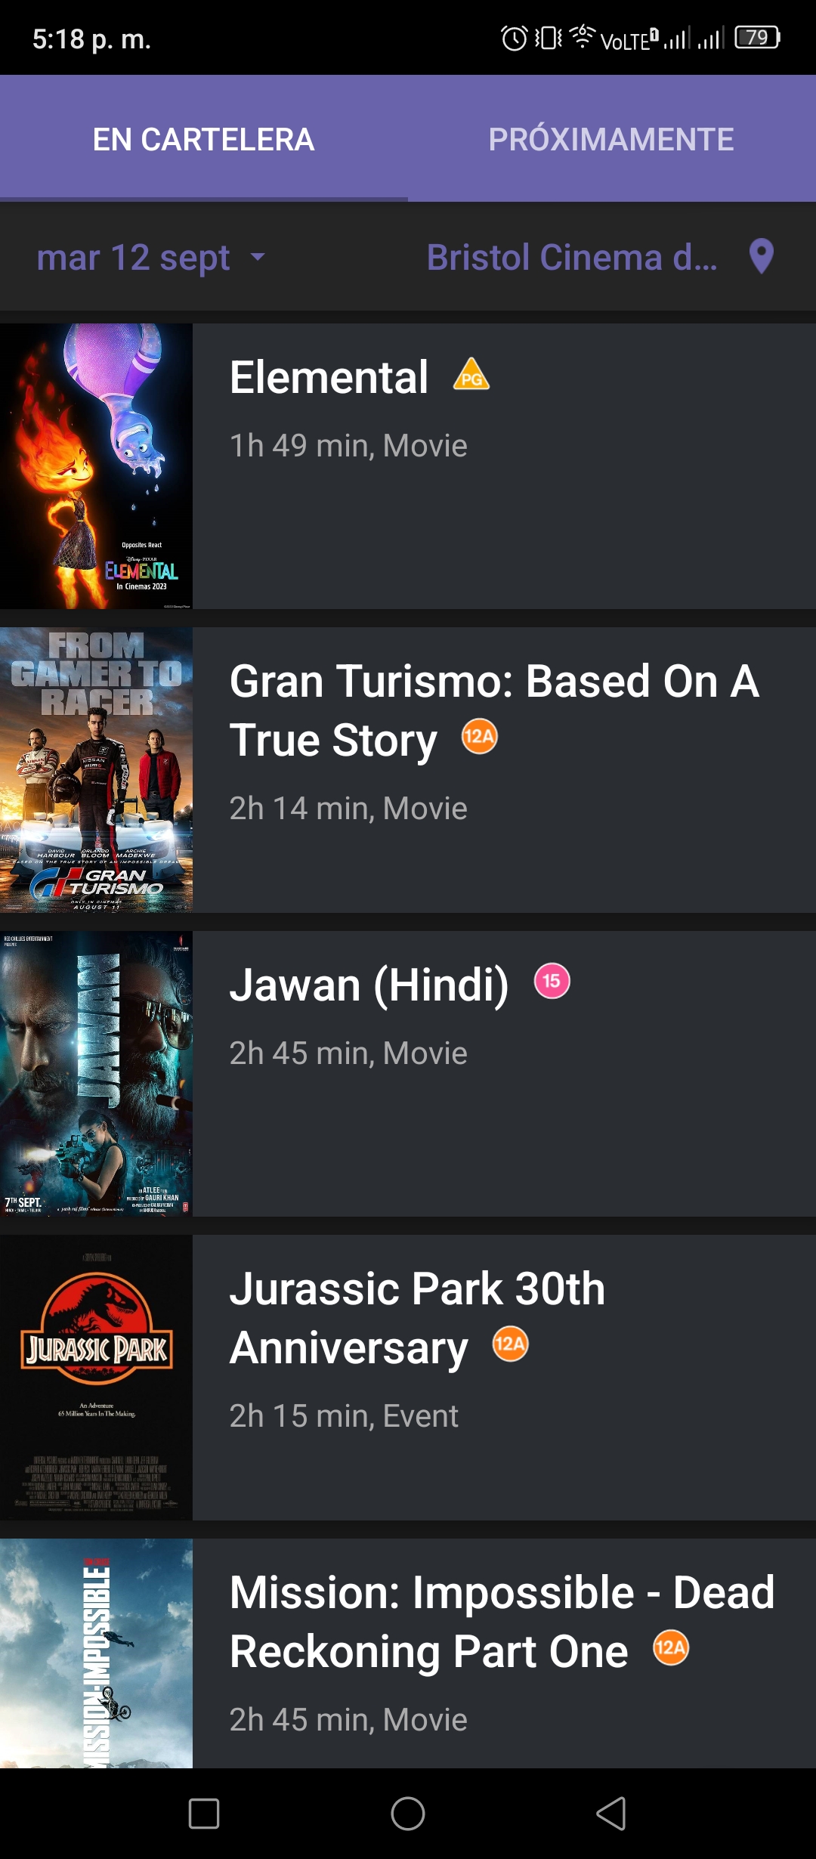Tap the 12A badge on Jurassic Park Anniversary
Viewport: 816px width, 1859px height.
pyautogui.click(x=511, y=1344)
